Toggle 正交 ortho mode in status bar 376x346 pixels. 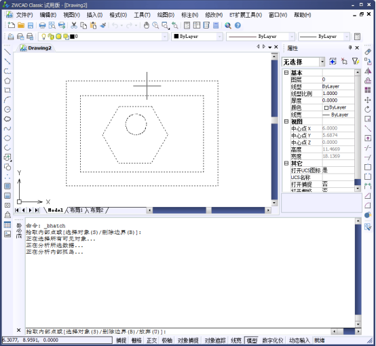click(x=151, y=341)
